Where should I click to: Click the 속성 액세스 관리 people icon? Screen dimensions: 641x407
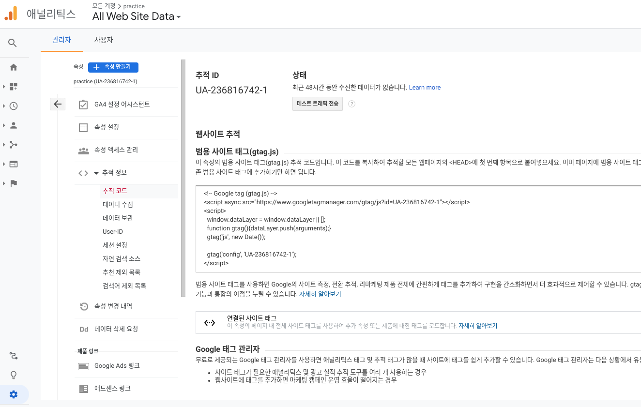pyautogui.click(x=83, y=151)
